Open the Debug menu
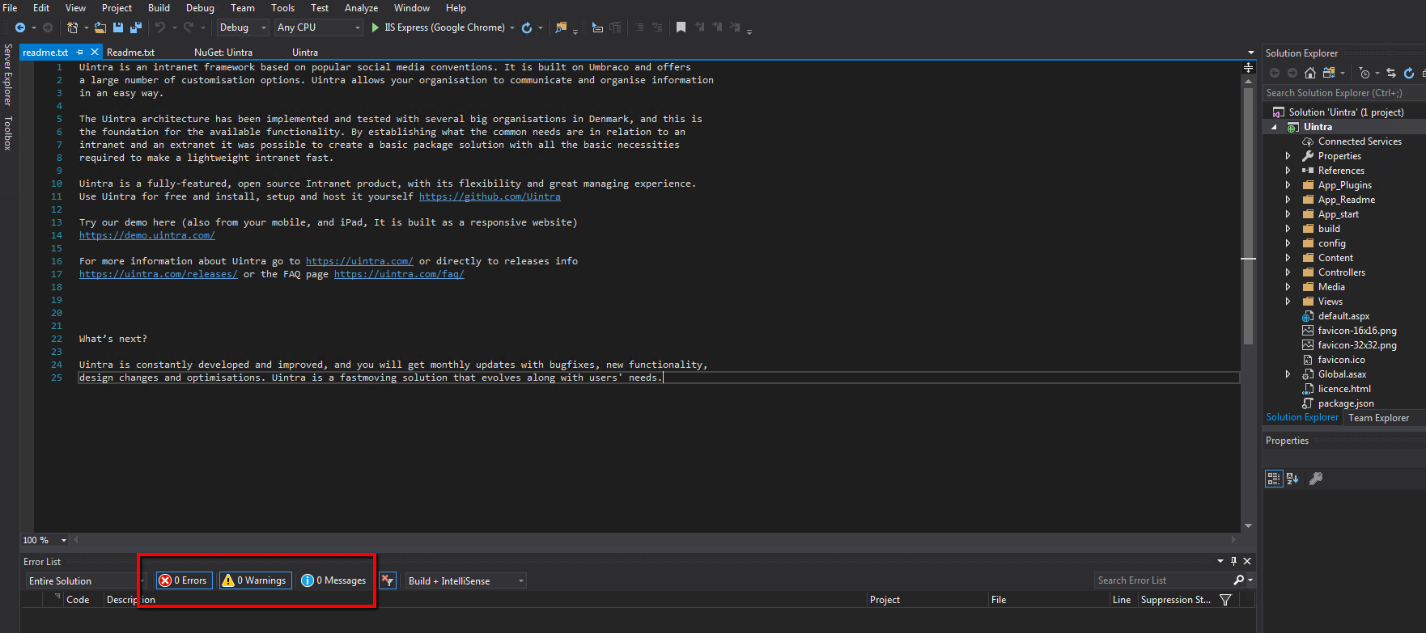1426x633 pixels. 200,8
